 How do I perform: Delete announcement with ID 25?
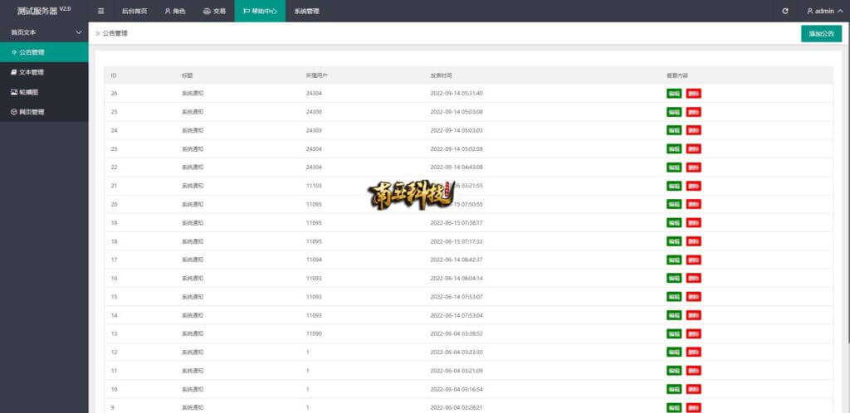pos(693,111)
